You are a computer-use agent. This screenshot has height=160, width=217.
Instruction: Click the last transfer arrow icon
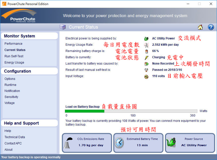pos(146,64)
